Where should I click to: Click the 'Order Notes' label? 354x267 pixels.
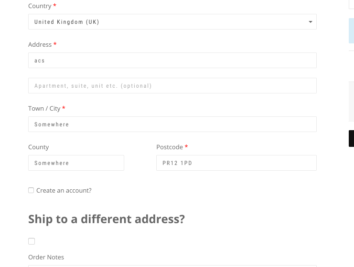click(x=46, y=257)
